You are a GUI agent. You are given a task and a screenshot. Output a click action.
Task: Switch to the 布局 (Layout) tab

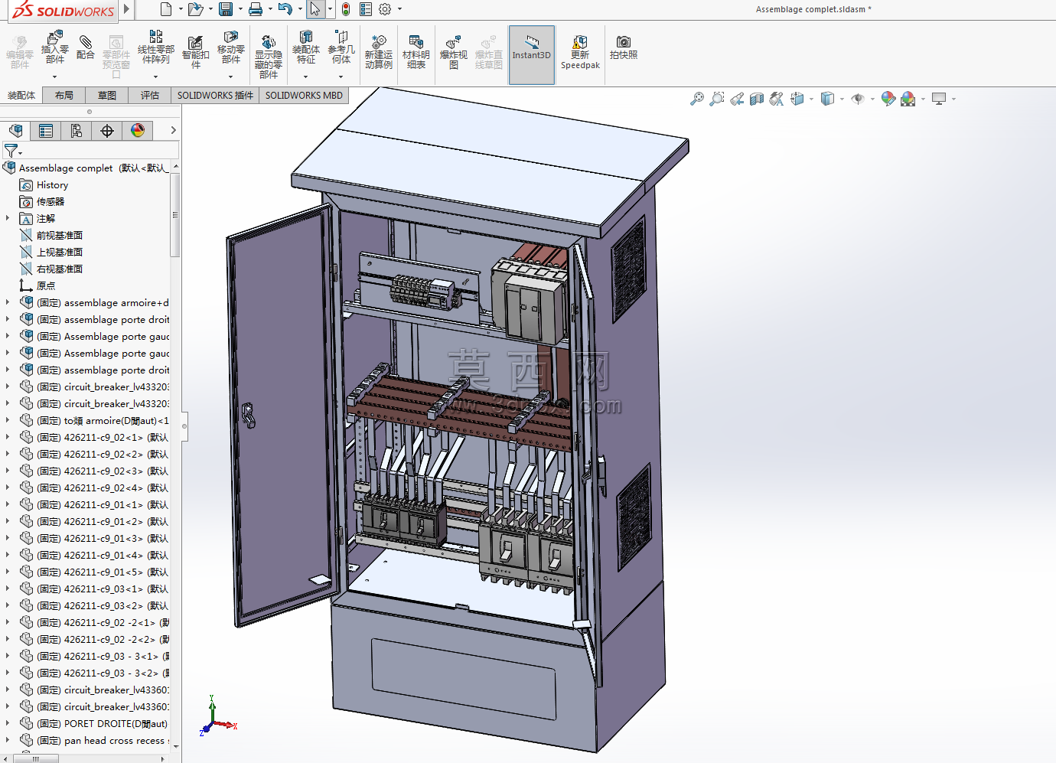coord(64,96)
